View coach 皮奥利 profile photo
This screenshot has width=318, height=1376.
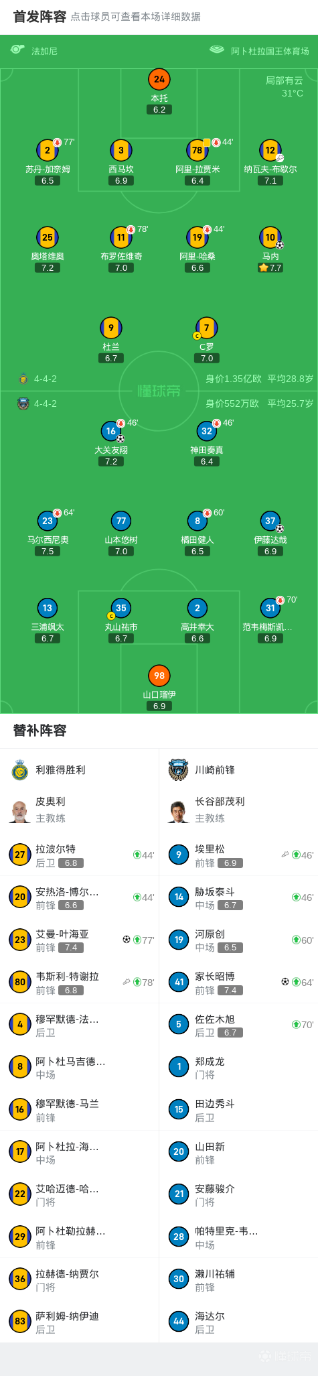(x=20, y=810)
